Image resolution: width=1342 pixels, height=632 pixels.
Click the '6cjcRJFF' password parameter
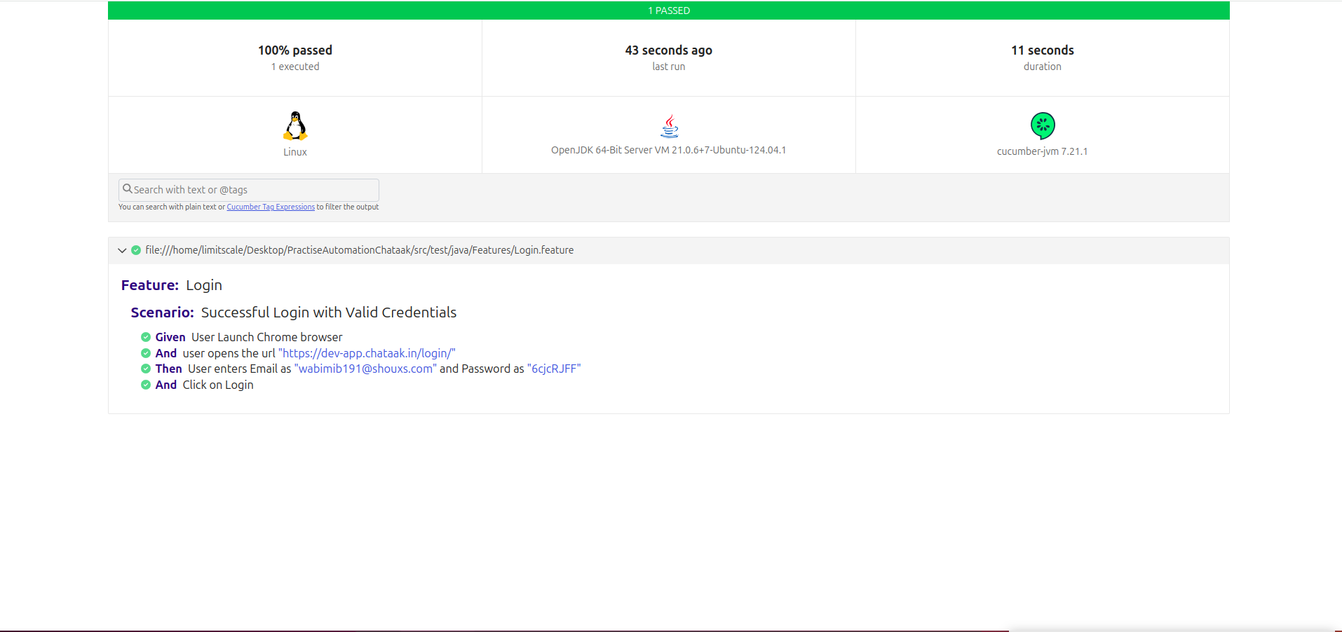[554, 369]
